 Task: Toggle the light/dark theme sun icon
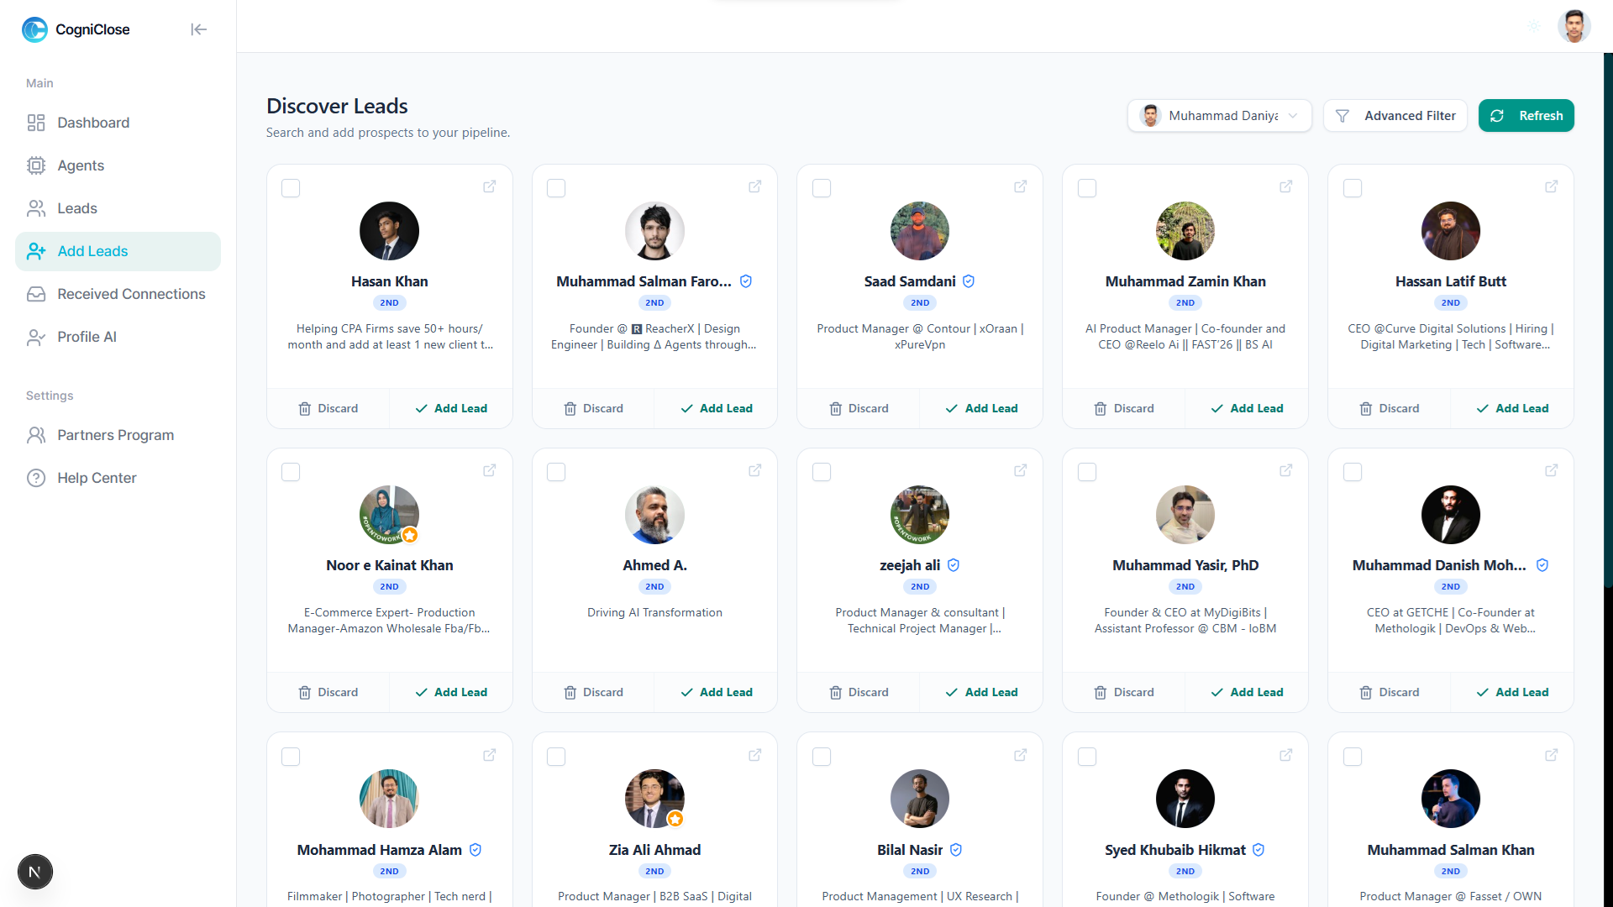pos(1534,27)
